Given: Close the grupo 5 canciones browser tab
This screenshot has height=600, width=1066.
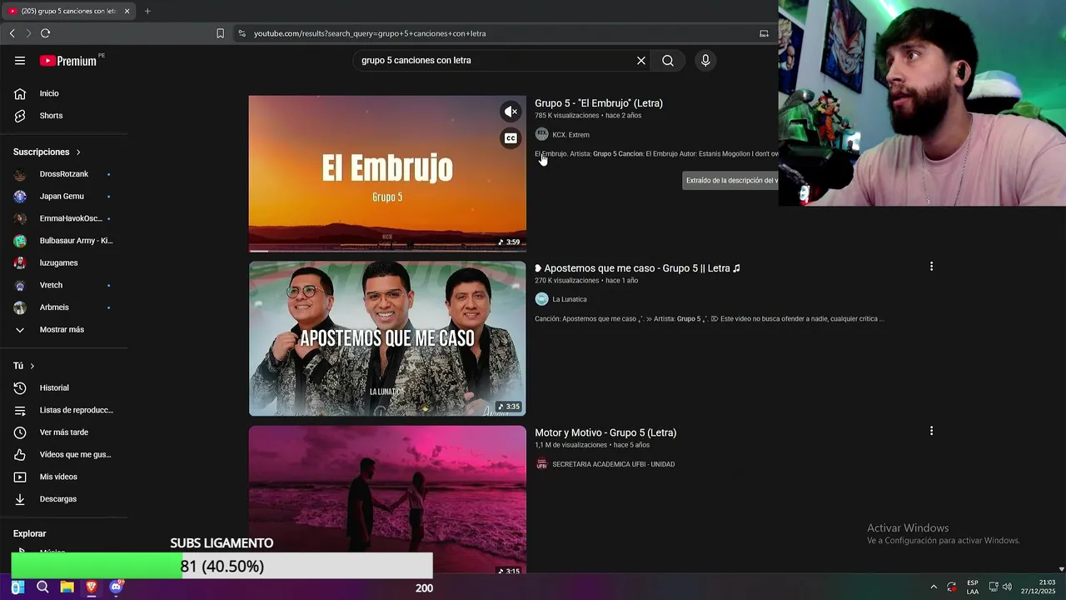Looking at the screenshot, I should [x=127, y=11].
